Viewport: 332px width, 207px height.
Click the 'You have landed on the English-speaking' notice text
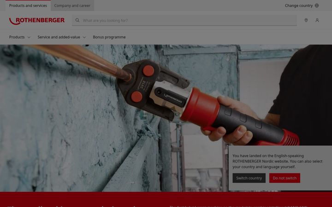pyautogui.click(x=278, y=161)
